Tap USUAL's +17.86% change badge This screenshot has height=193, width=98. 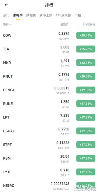pos(86,131)
